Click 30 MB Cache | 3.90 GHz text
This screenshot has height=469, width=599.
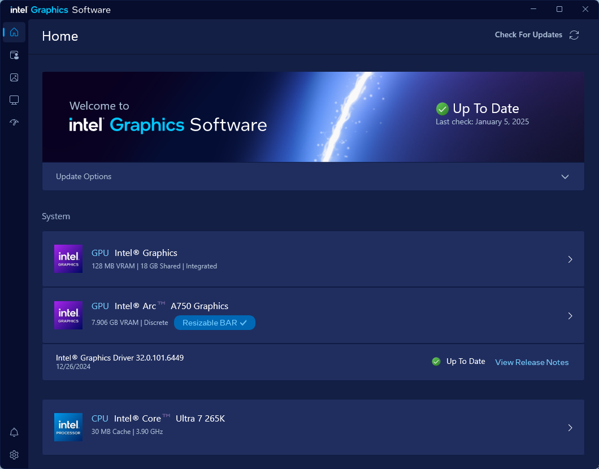[127, 432]
